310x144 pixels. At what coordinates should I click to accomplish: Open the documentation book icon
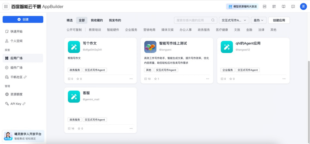284,6
